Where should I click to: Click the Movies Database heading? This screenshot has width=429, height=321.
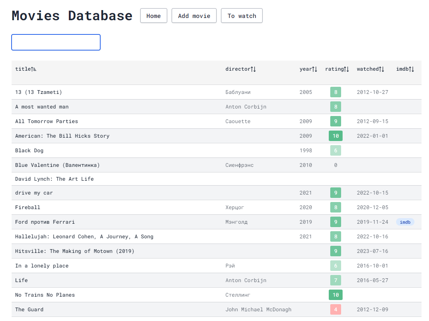(72, 16)
